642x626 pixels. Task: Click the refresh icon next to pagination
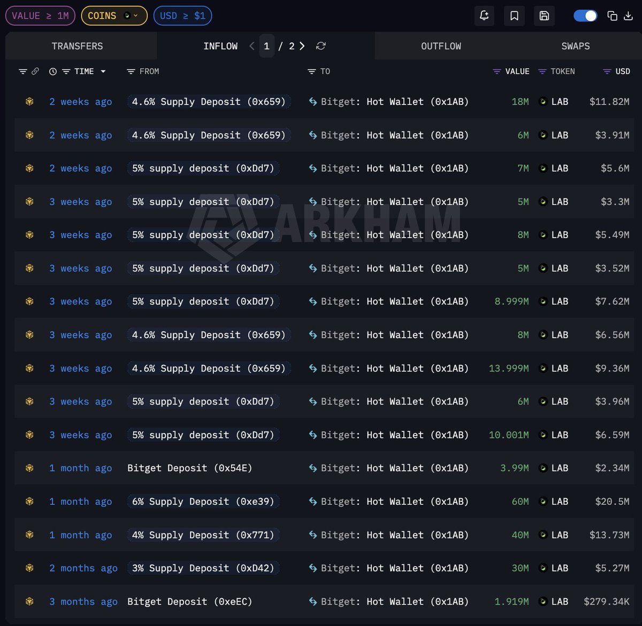pos(321,46)
